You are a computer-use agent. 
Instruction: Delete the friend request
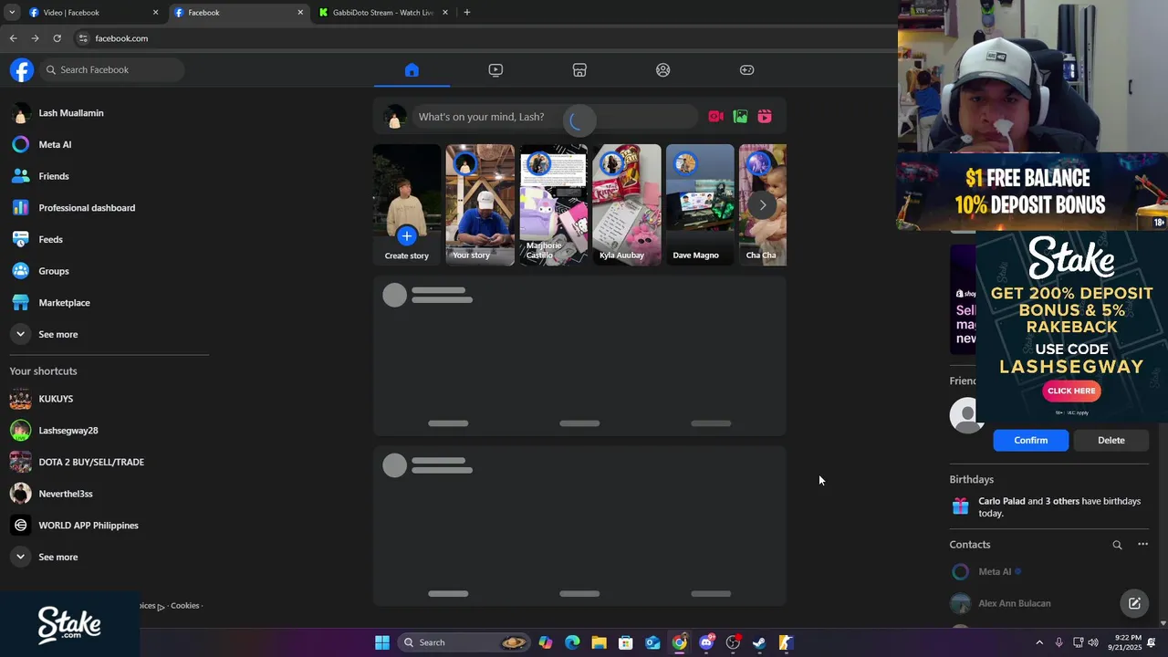coord(1111,440)
